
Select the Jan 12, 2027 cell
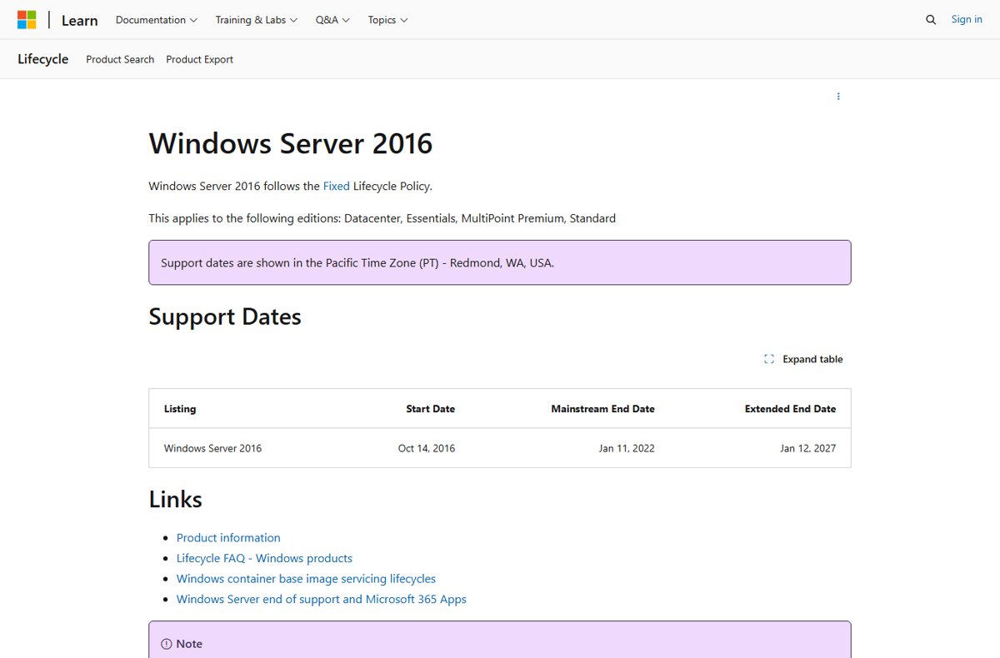click(x=807, y=448)
